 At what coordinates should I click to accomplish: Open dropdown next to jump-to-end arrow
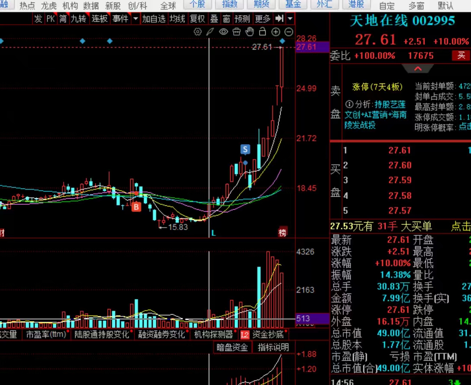click(290, 19)
